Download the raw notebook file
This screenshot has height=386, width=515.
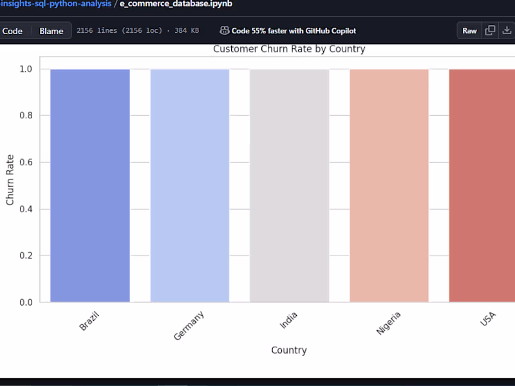click(x=507, y=30)
